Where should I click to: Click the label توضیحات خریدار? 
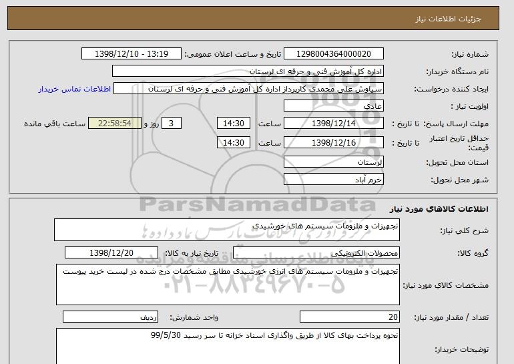[x=462, y=349]
